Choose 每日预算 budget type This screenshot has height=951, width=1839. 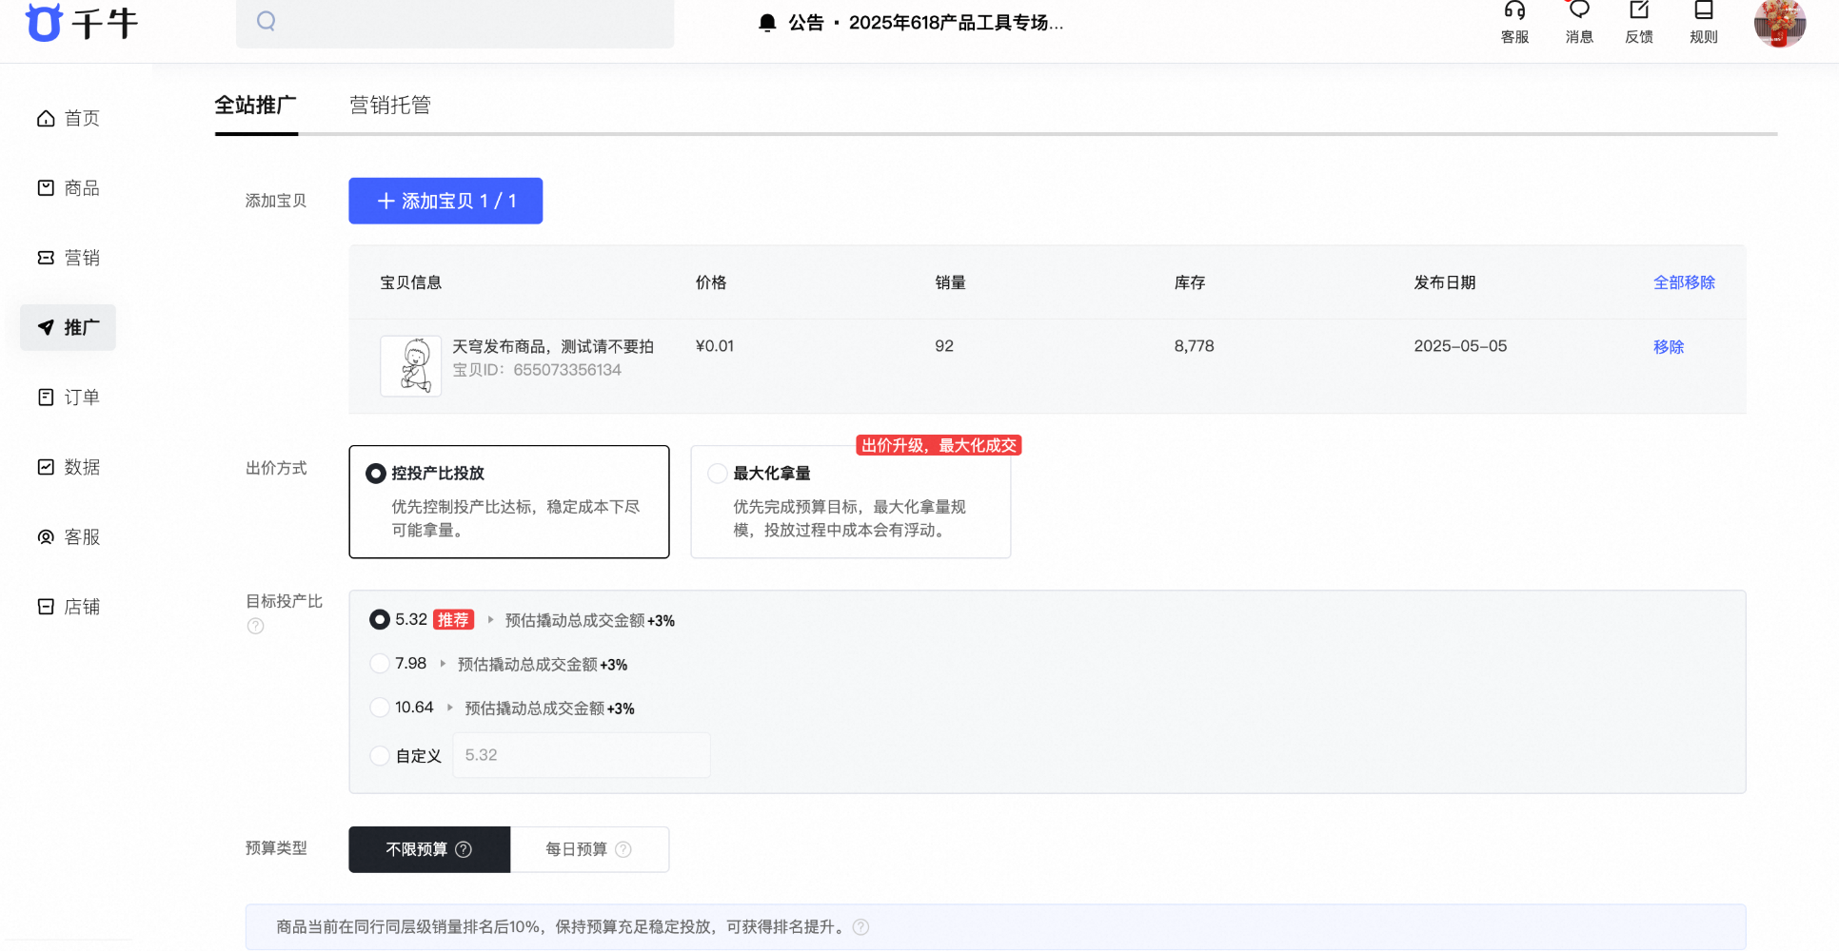[x=589, y=849]
